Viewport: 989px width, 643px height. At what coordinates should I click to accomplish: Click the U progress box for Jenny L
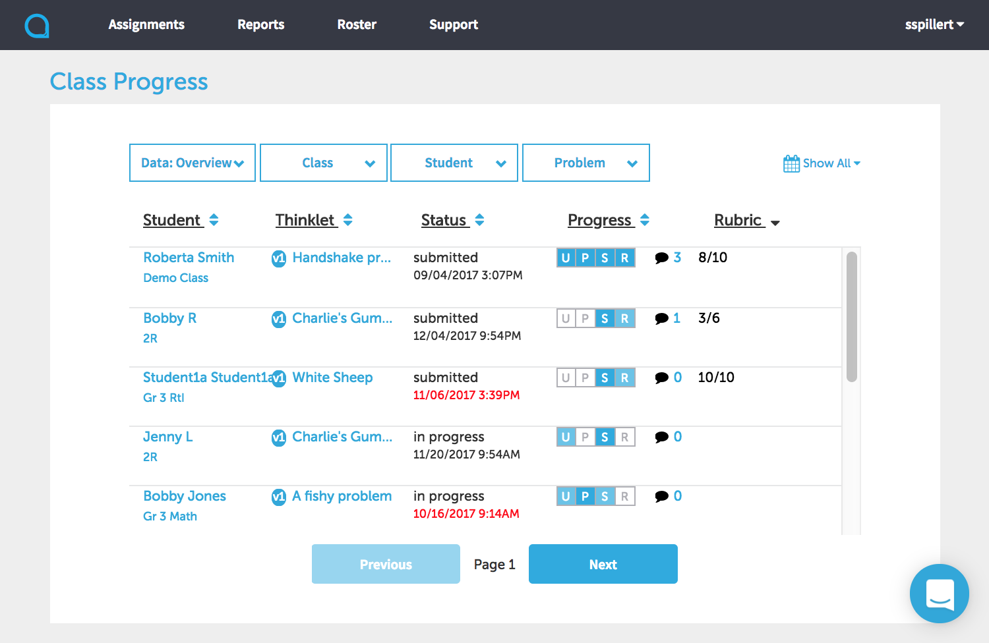[x=566, y=437]
